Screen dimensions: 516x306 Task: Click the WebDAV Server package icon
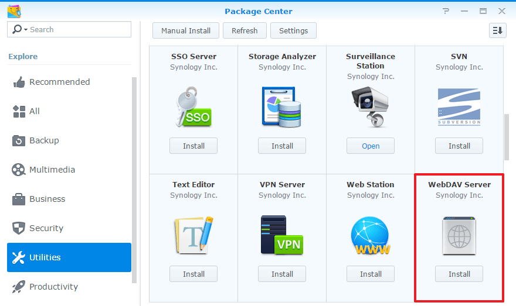(x=459, y=235)
